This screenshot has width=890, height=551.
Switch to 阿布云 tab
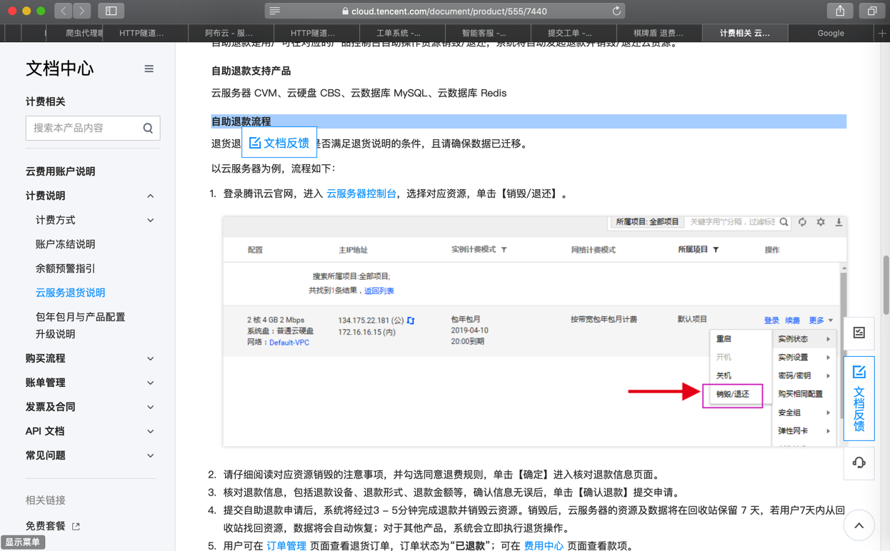pyautogui.click(x=231, y=33)
